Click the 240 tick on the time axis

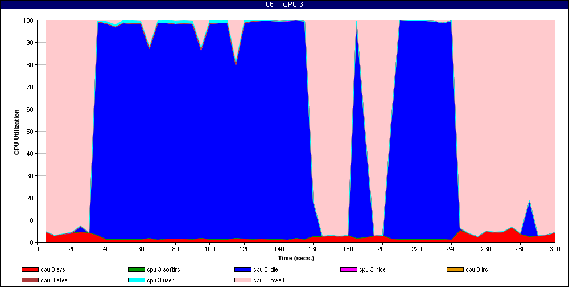[451, 249]
